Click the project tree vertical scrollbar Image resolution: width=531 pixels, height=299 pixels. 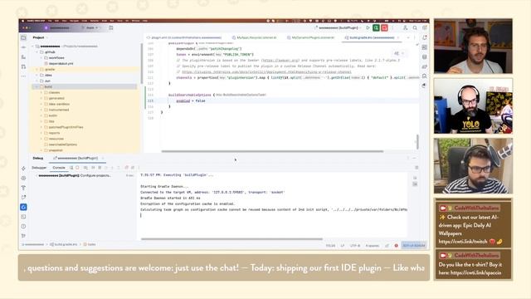[141, 63]
